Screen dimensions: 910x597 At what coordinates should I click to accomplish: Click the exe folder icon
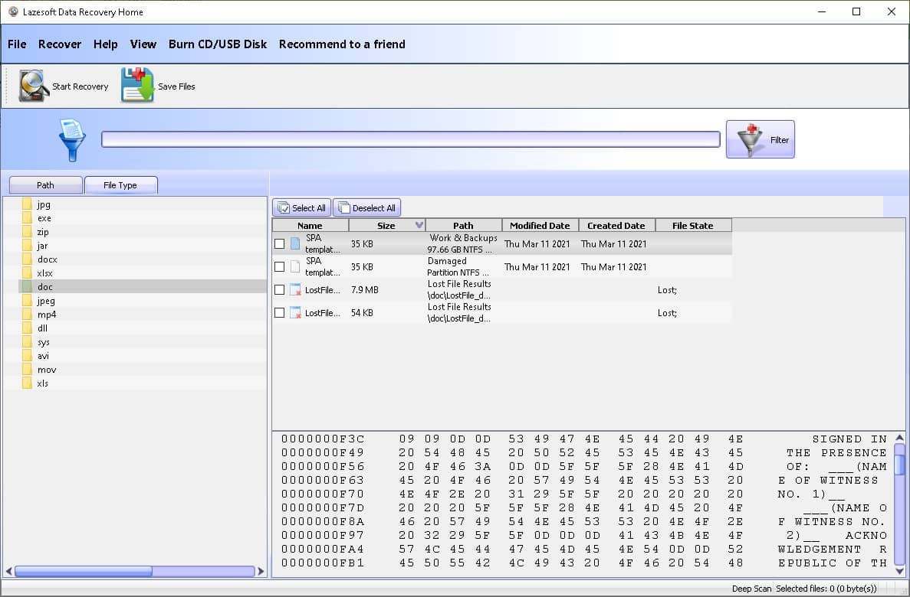[x=27, y=218]
